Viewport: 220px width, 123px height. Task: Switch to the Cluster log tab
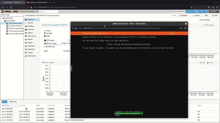pyautogui.click(x=13, y=102)
